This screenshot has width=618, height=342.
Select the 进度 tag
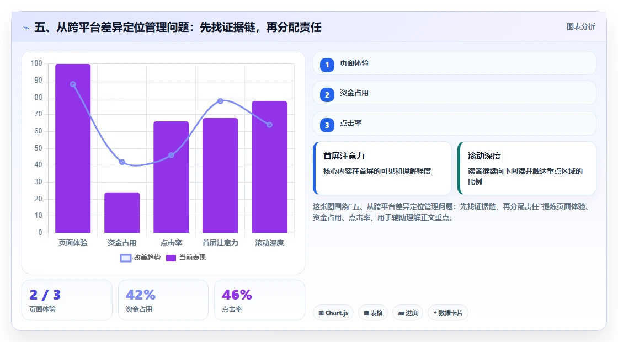tap(408, 313)
